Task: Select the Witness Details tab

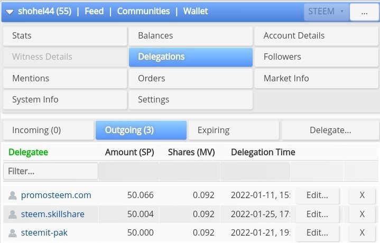Action: [x=65, y=57]
